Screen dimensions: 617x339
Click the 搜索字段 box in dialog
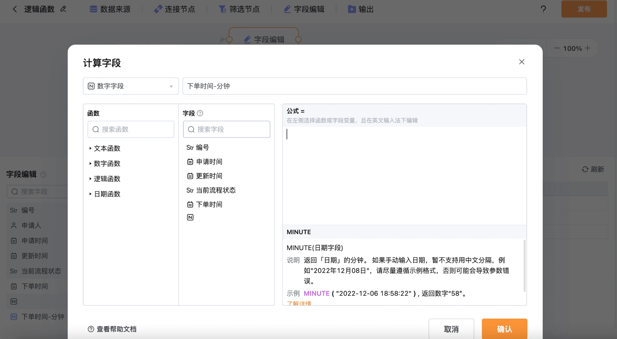click(226, 129)
